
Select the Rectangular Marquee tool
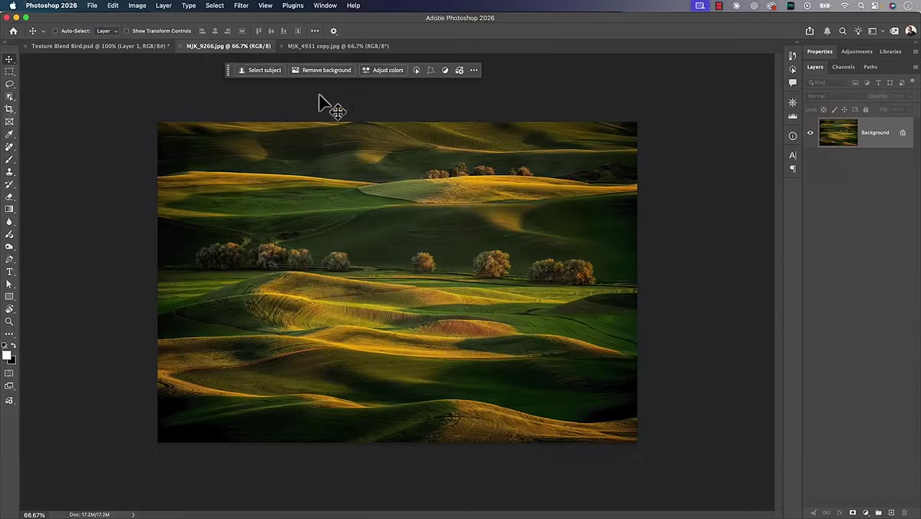9,71
